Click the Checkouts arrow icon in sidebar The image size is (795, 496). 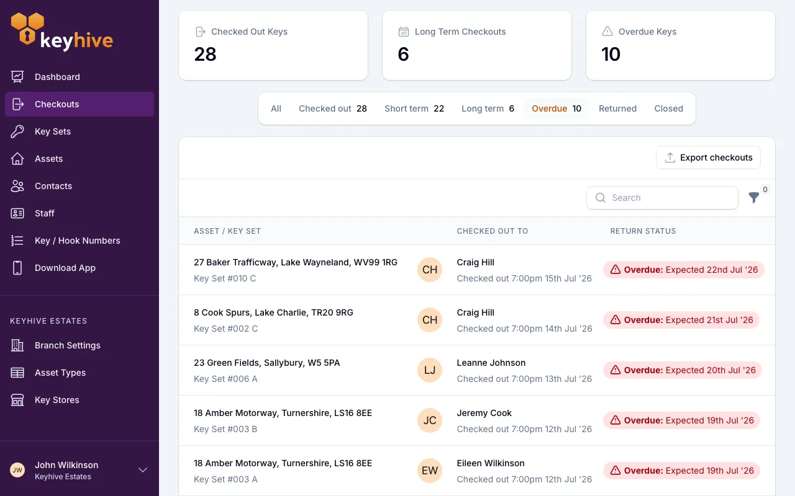pos(17,104)
